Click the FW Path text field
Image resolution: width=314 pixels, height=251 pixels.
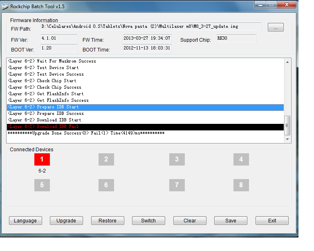(150, 27)
